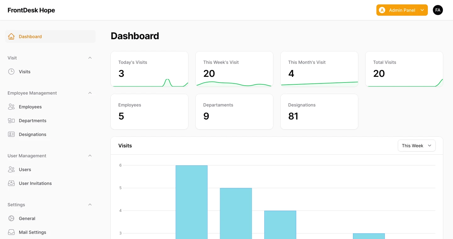This screenshot has width=453, height=239.
Task: Open the Users menu item
Action: [x=50, y=169]
